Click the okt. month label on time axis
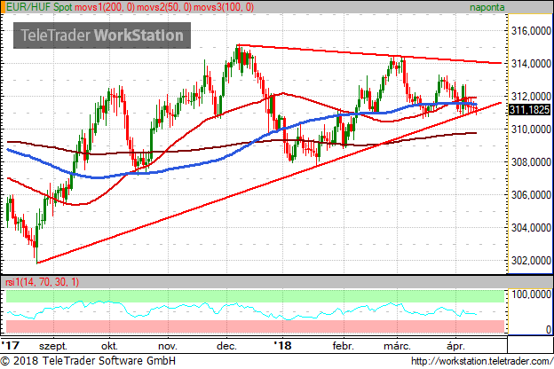This screenshot has height=369, width=554. [x=109, y=346]
